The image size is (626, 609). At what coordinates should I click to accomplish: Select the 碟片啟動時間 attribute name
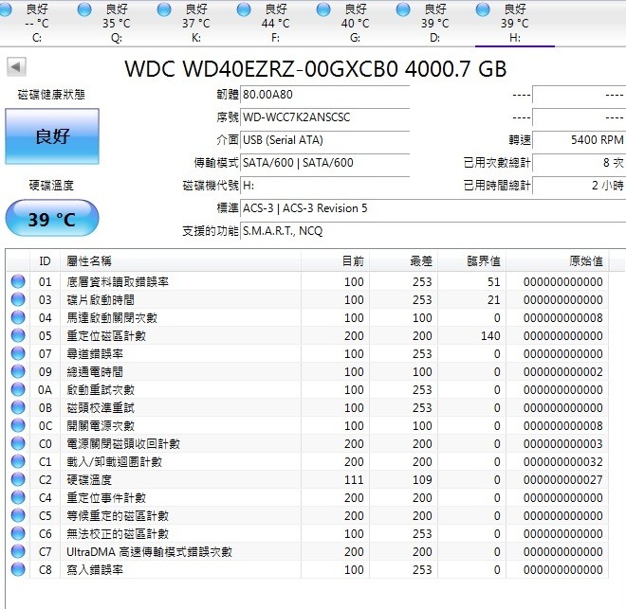[101, 299]
